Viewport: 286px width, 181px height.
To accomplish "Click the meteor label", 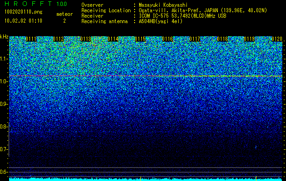I will coord(65,14).
